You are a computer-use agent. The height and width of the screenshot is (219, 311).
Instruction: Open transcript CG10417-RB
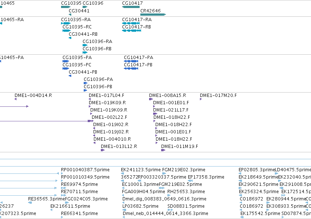pos(136,27)
